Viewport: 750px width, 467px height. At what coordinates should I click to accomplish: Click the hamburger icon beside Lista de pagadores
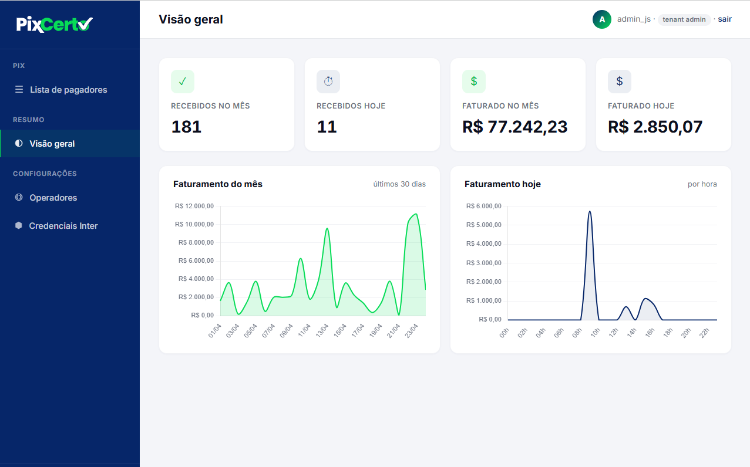pos(19,90)
